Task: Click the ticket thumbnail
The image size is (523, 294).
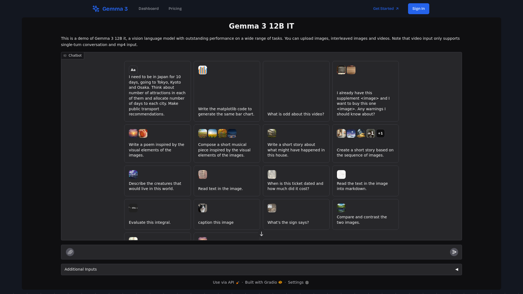Action: 272,174
